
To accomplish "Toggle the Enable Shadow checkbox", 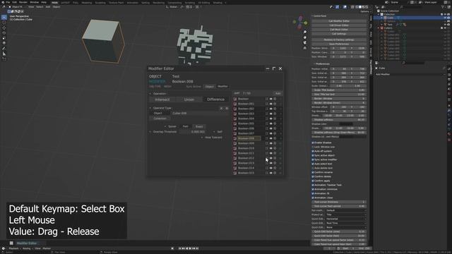I will coord(313,143).
